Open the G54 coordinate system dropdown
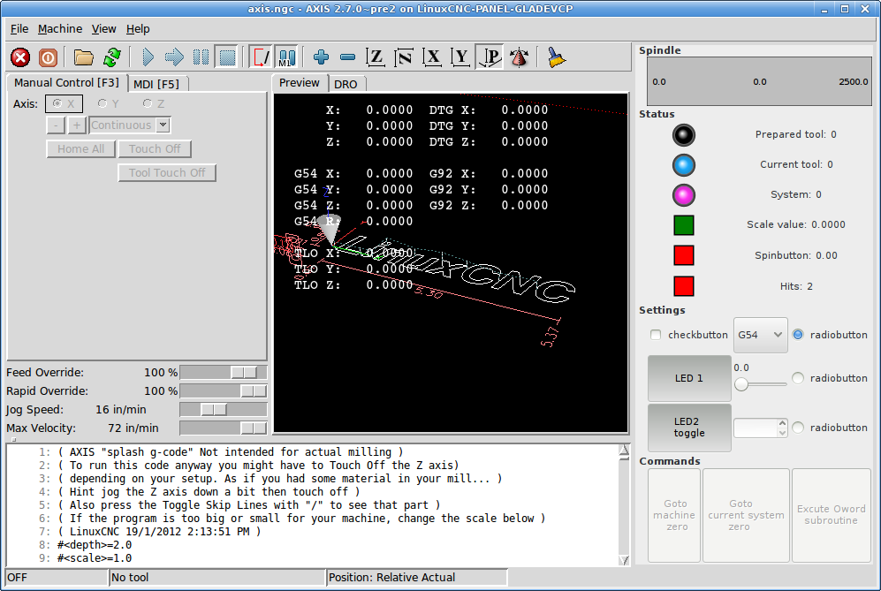Screen dimensions: 881x591 point(760,335)
